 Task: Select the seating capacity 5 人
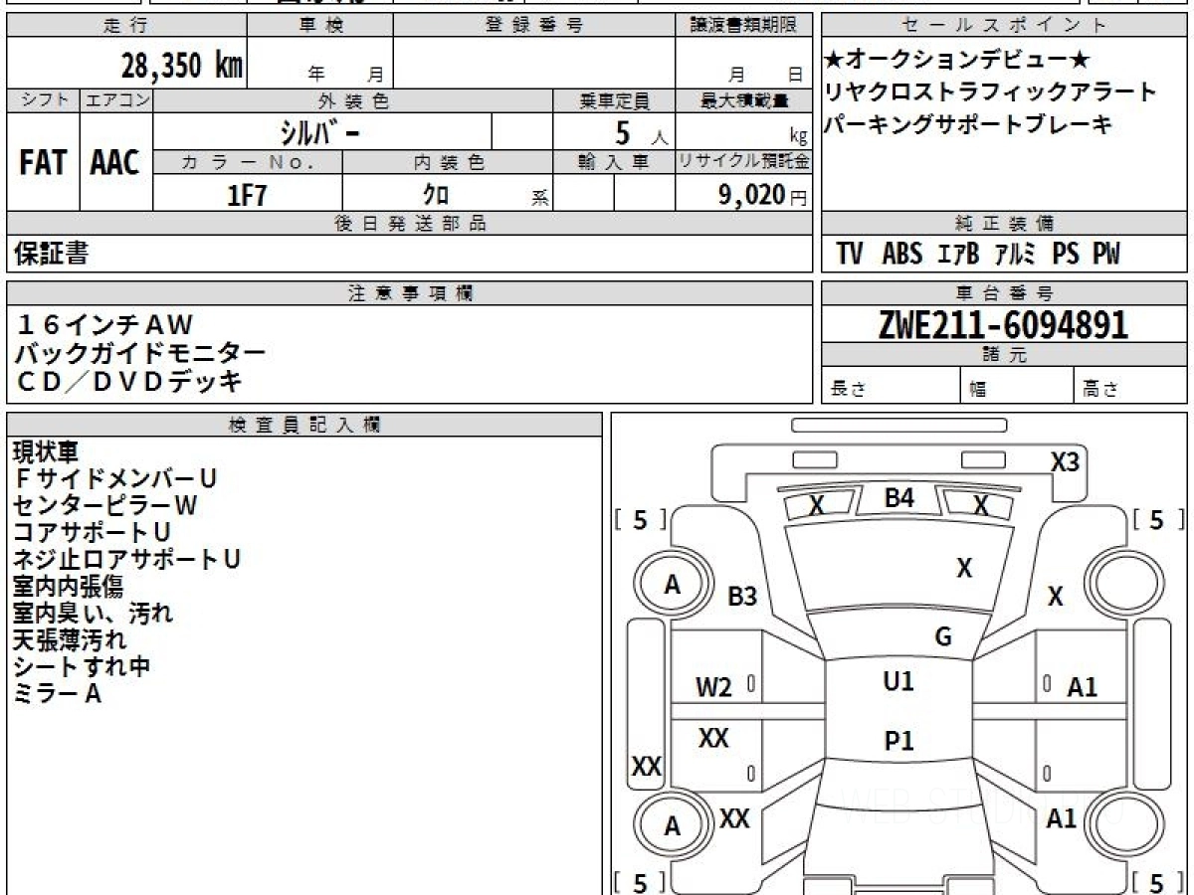pyautogui.click(x=641, y=132)
